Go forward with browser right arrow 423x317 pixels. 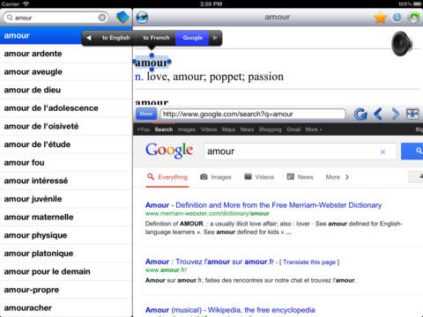coord(396,114)
